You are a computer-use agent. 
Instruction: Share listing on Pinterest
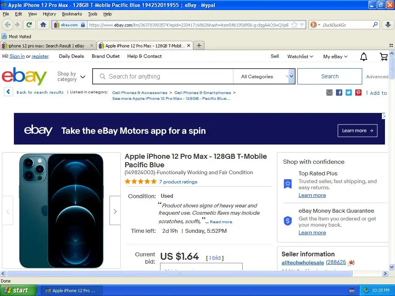click(x=358, y=92)
